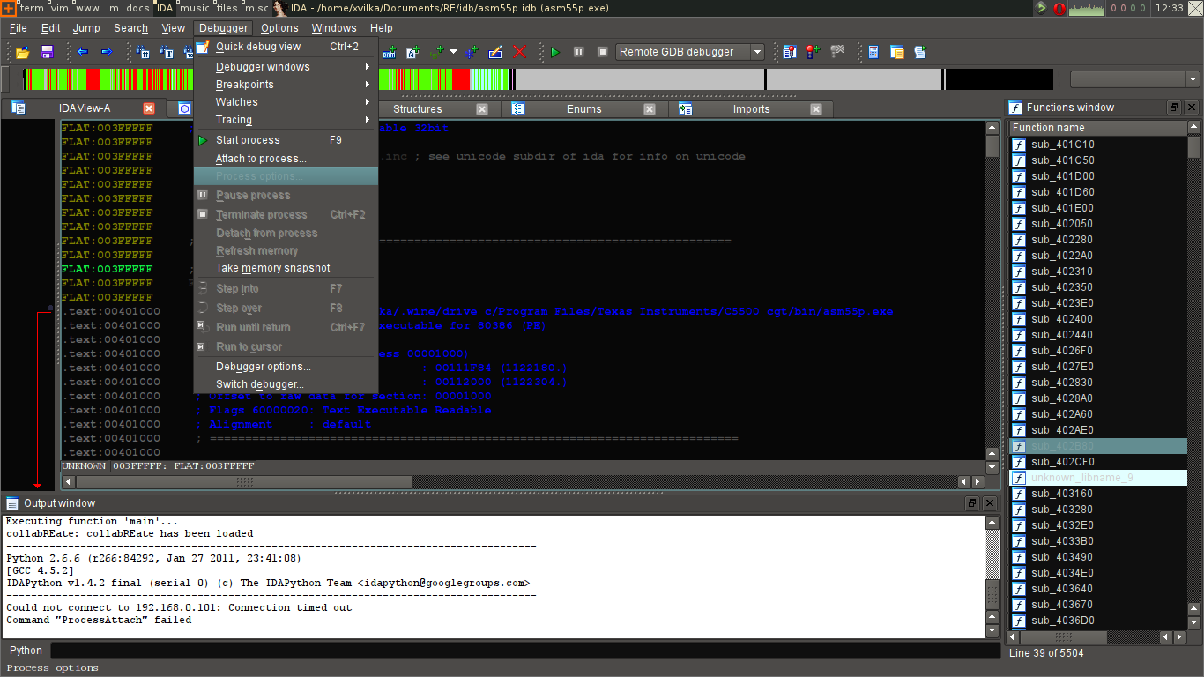Viewport: 1204px width, 677px height.
Task: Select sub_403160 in the functions list
Action: pyautogui.click(x=1098, y=494)
